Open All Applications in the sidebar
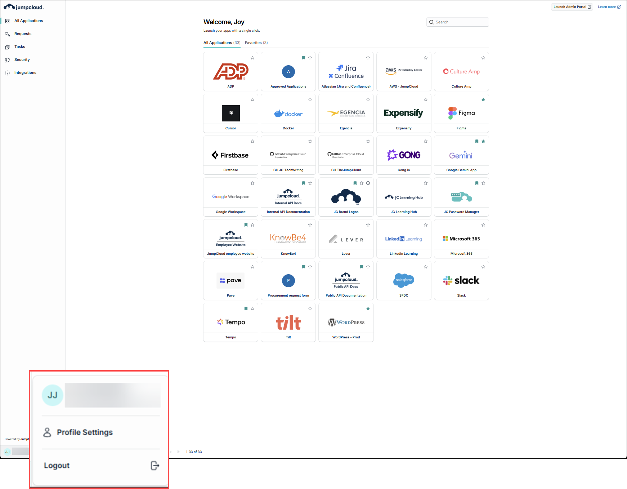The height and width of the screenshot is (489, 627). [28, 21]
